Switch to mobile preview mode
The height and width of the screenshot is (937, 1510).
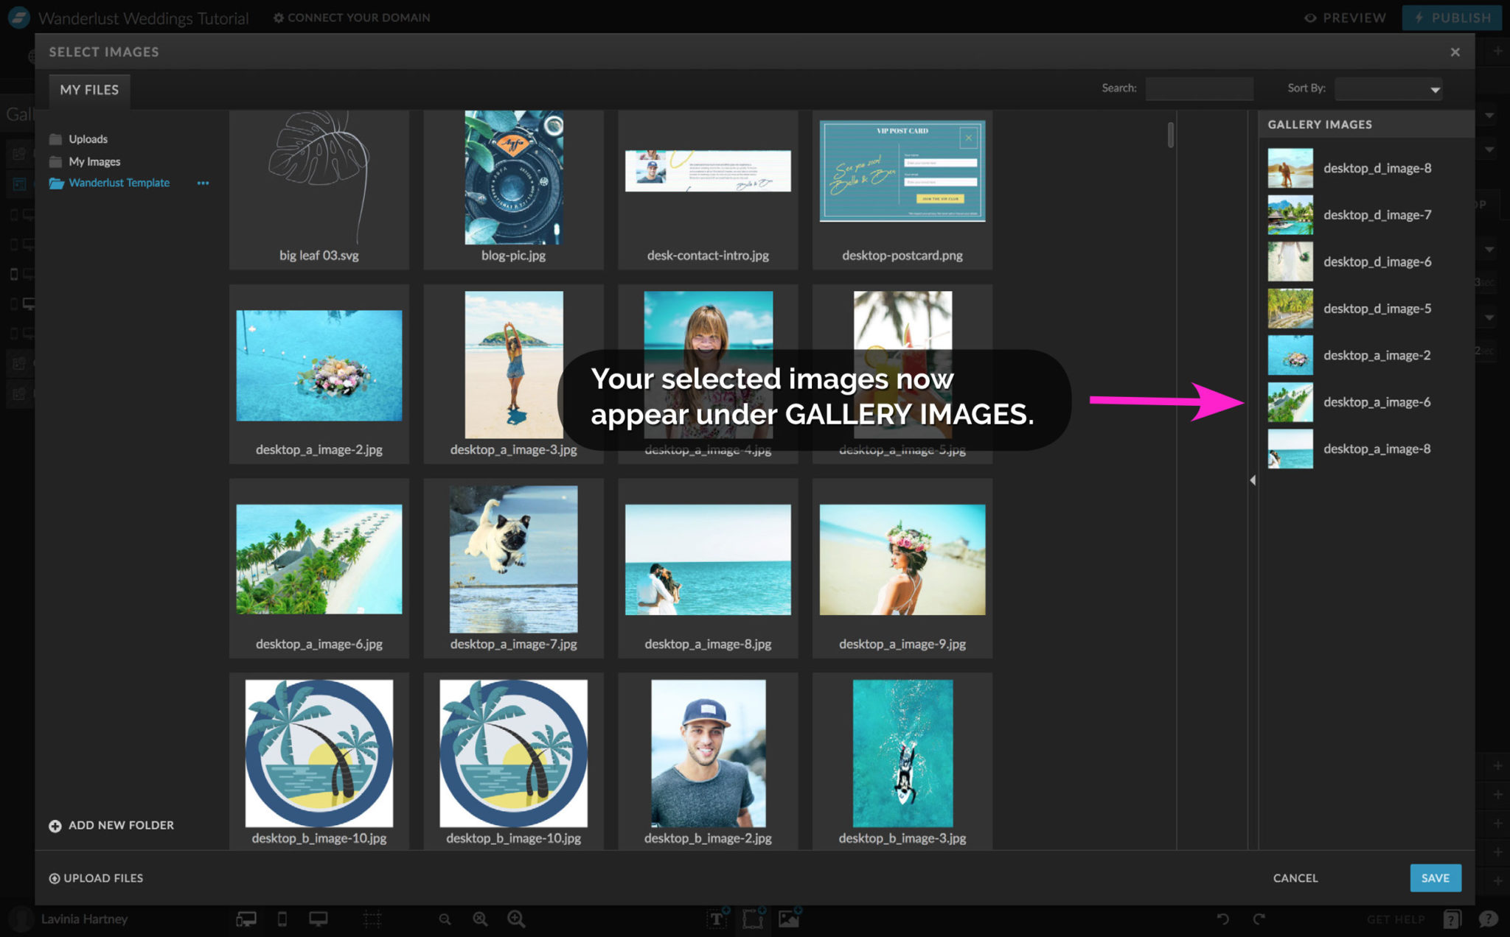coord(282,919)
